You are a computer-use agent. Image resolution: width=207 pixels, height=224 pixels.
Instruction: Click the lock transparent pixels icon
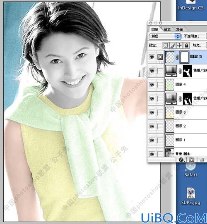166,45
